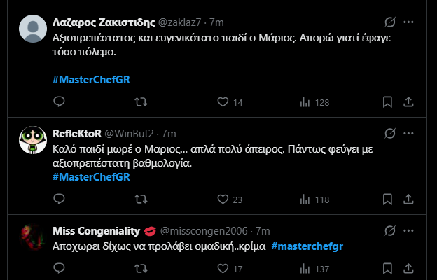
Task: Open #MasterChefGR hashtag in RefleKtoR's tweet
Action: pos(91,176)
